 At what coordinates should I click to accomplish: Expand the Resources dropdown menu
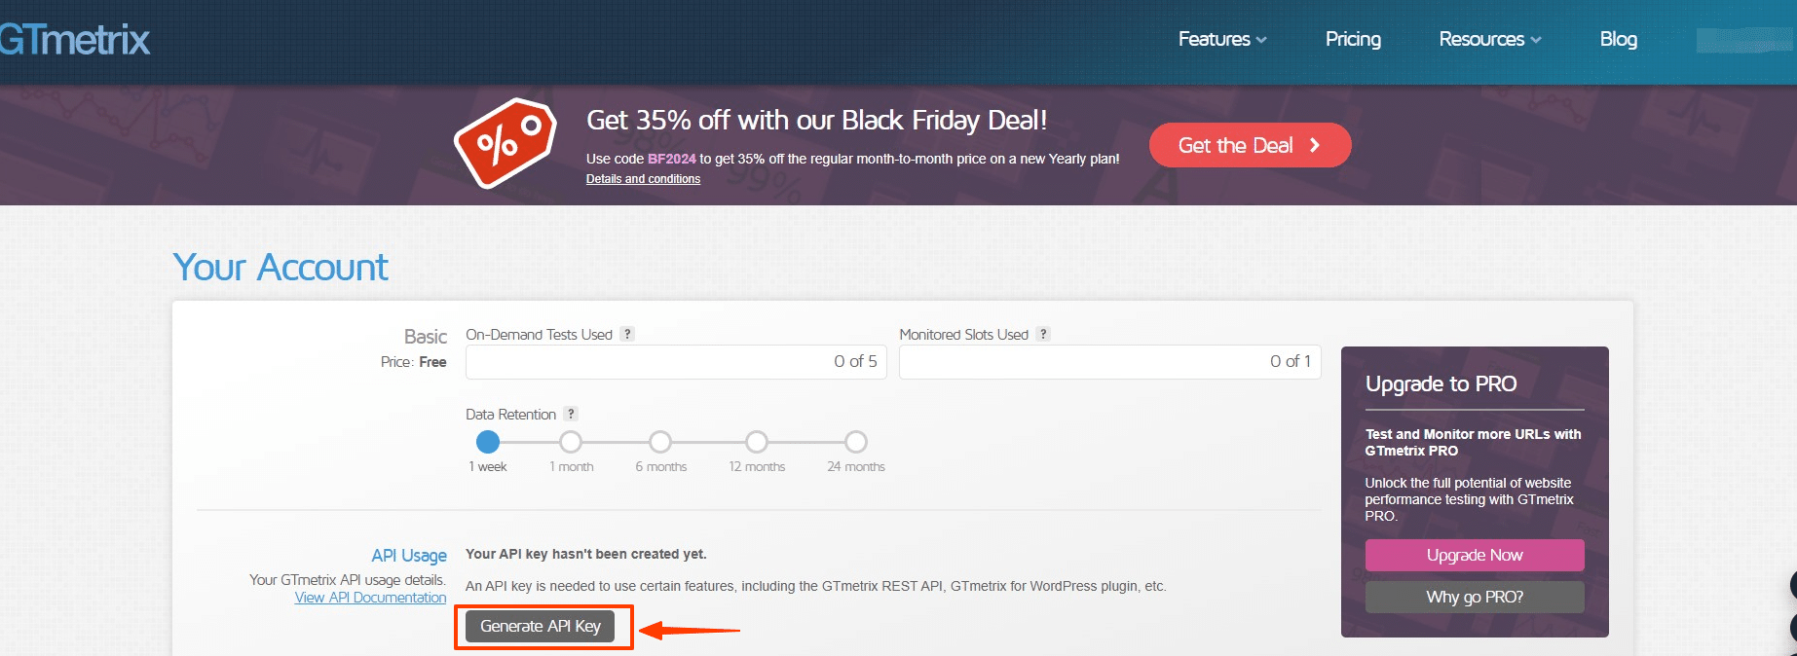(1490, 39)
